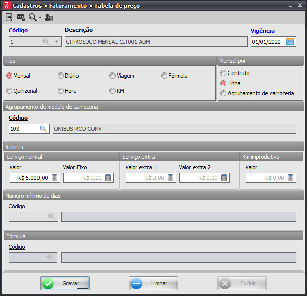The width and height of the screenshot is (307, 296).
Task: Open calculator for Serviço normal Valor
Action: click(x=54, y=178)
